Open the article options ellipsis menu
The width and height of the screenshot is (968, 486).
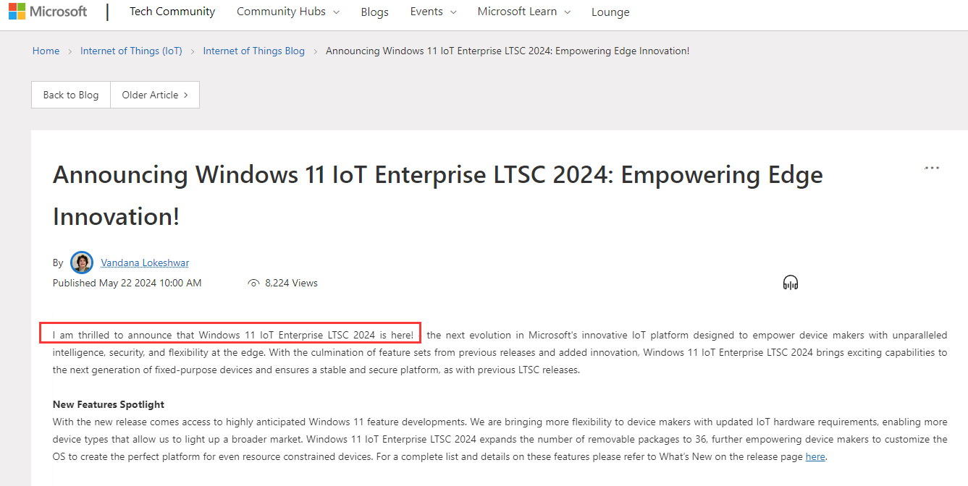point(932,168)
